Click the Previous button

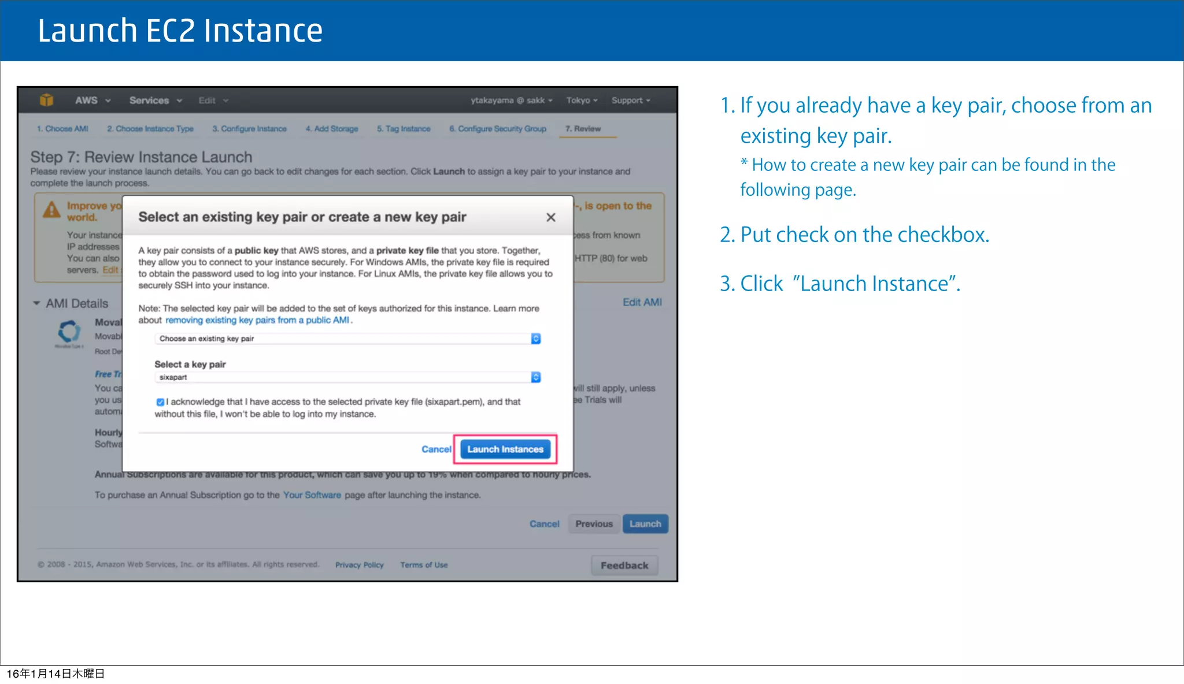coord(594,524)
